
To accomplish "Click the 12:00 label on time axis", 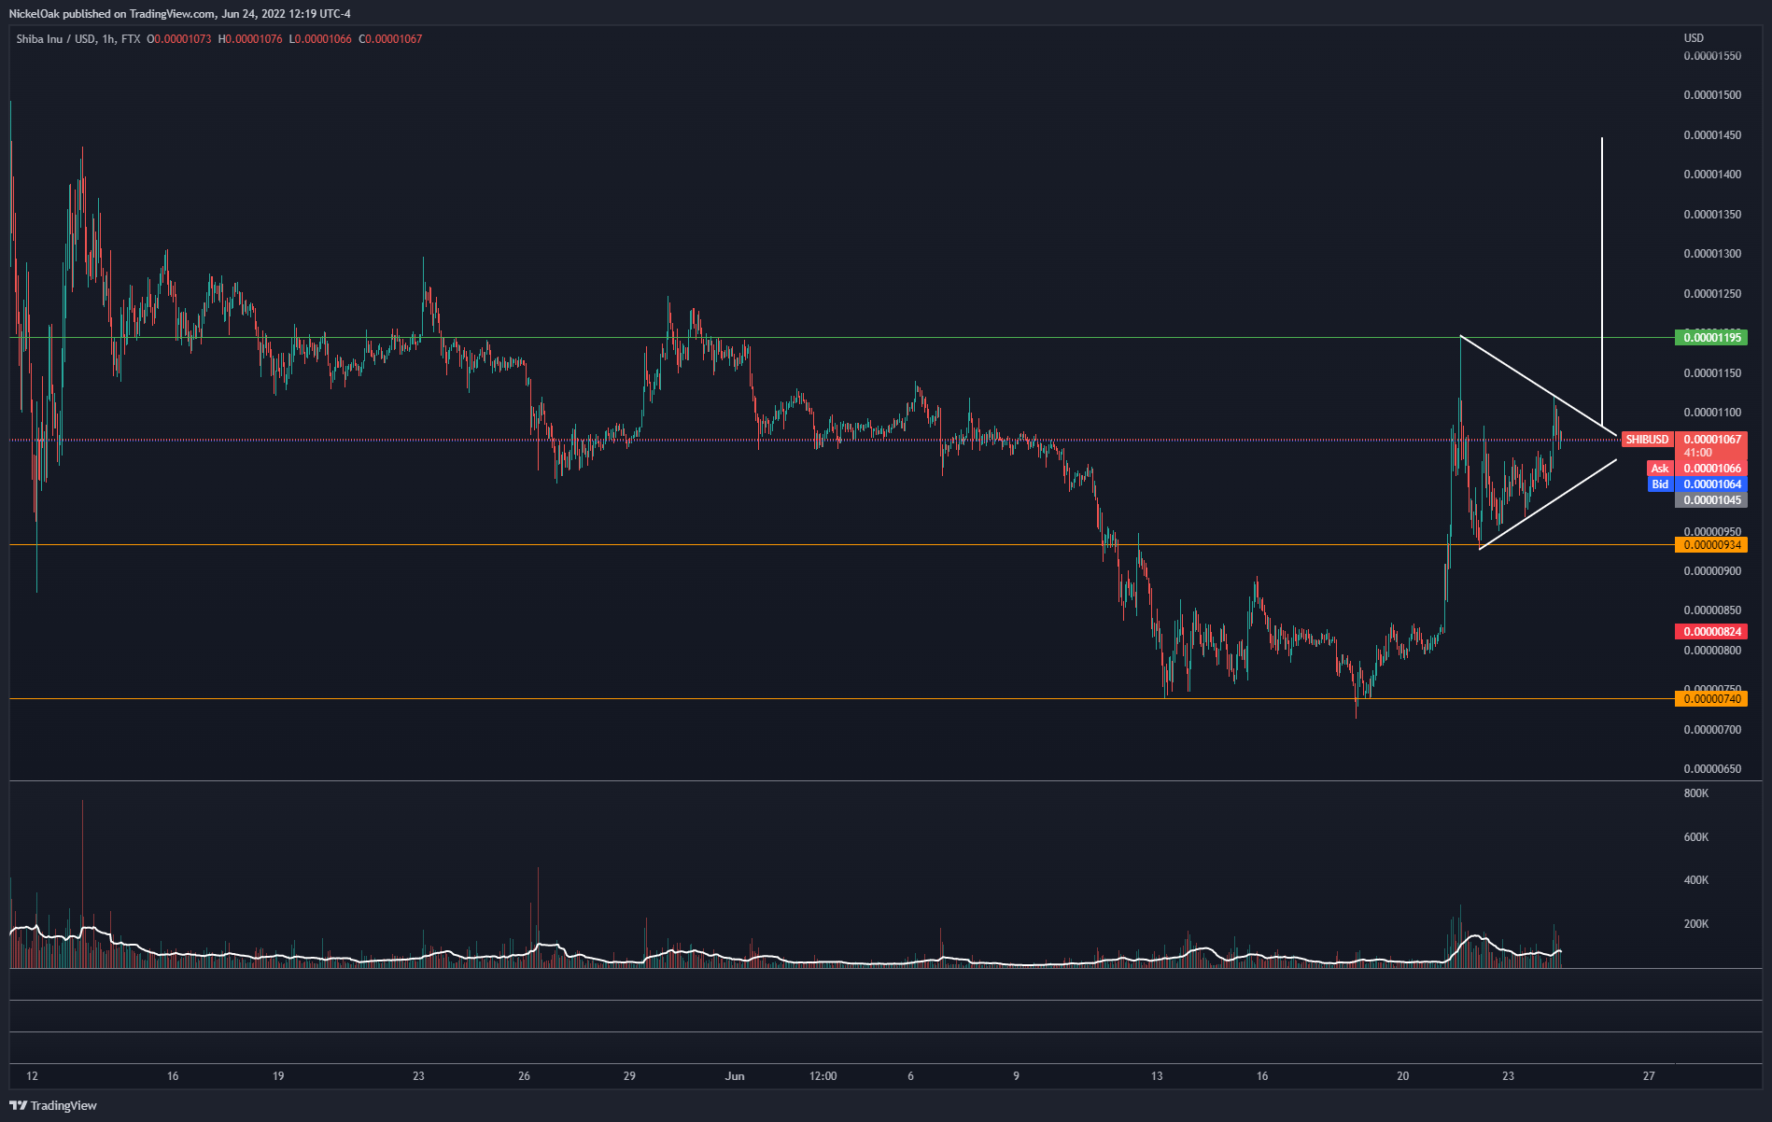I will [823, 1076].
